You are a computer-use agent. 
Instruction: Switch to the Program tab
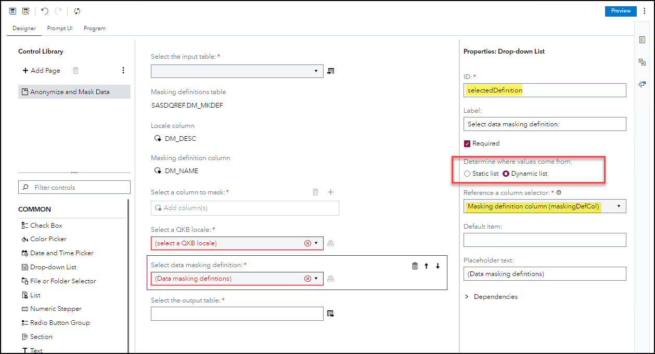pyautogui.click(x=94, y=28)
